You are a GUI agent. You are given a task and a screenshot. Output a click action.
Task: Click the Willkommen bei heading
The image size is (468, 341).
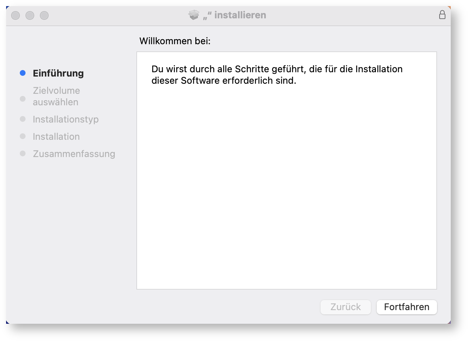(175, 41)
